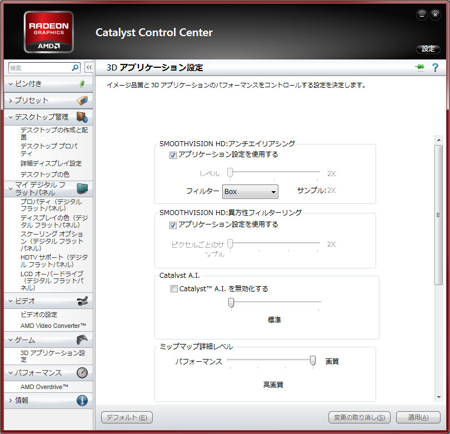This screenshot has width=450, height=434.
Task: Collapse the パフォーマンス section
Action: (x=11, y=373)
